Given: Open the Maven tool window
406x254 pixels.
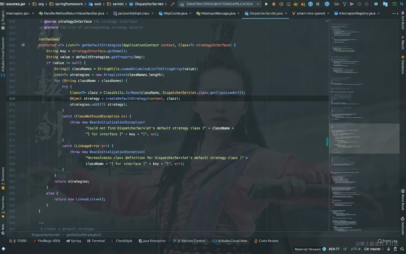Looking at the screenshot, I should [403, 42].
